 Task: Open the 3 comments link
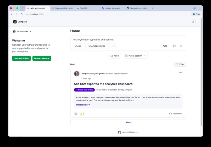[x=176, y=114]
